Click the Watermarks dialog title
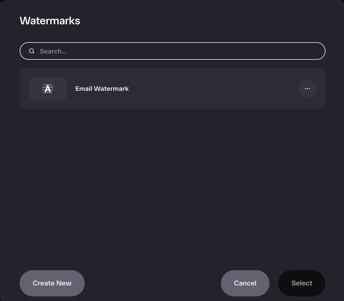Image resolution: width=344 pixels, height=301 pixels. [x=50, y=21]
